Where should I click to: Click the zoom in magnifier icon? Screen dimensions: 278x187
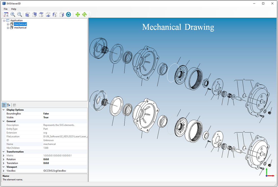coord(13,15)
